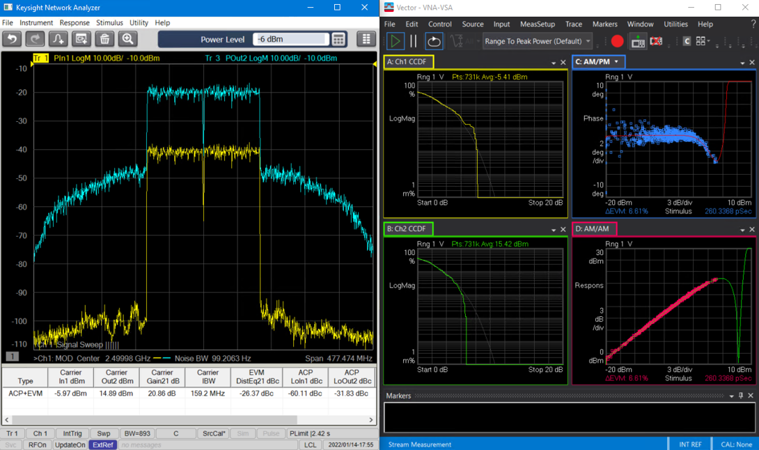This screenshot has width=759, height=450.
Task: Click the LCL button
Action: 310,444
